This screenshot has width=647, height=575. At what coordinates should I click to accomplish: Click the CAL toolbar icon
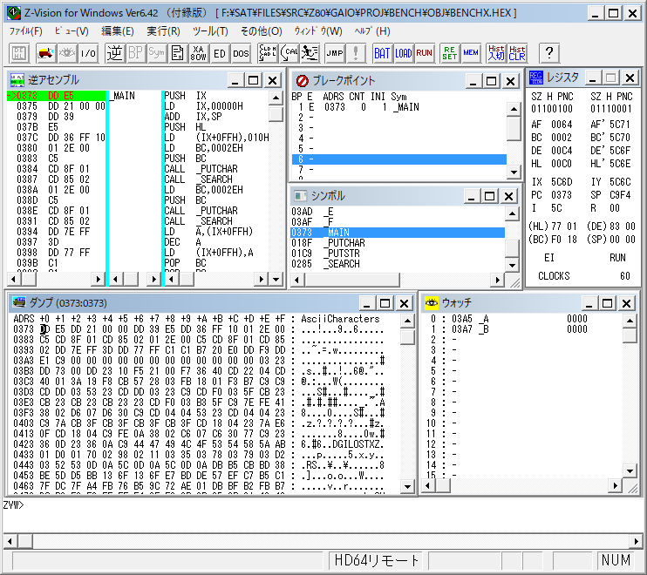click(x=289, y=53)
